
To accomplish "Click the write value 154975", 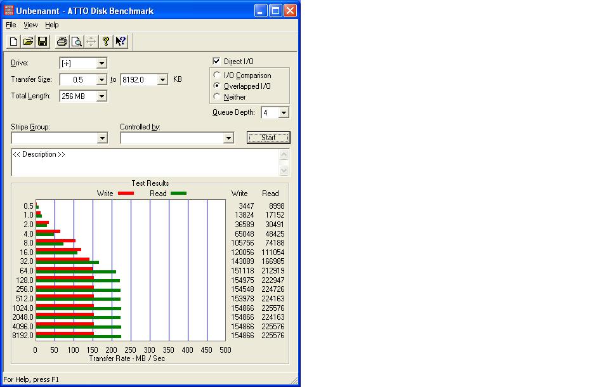I will pos(242,280).
